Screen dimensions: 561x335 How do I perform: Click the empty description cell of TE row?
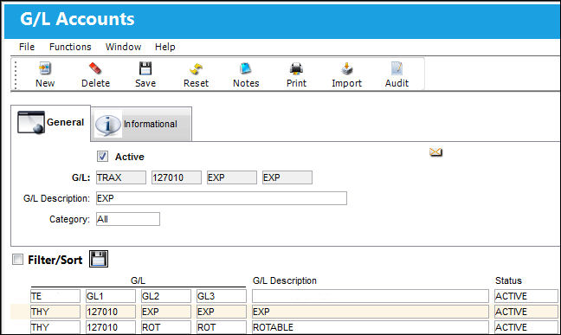(x=371, y=296)
